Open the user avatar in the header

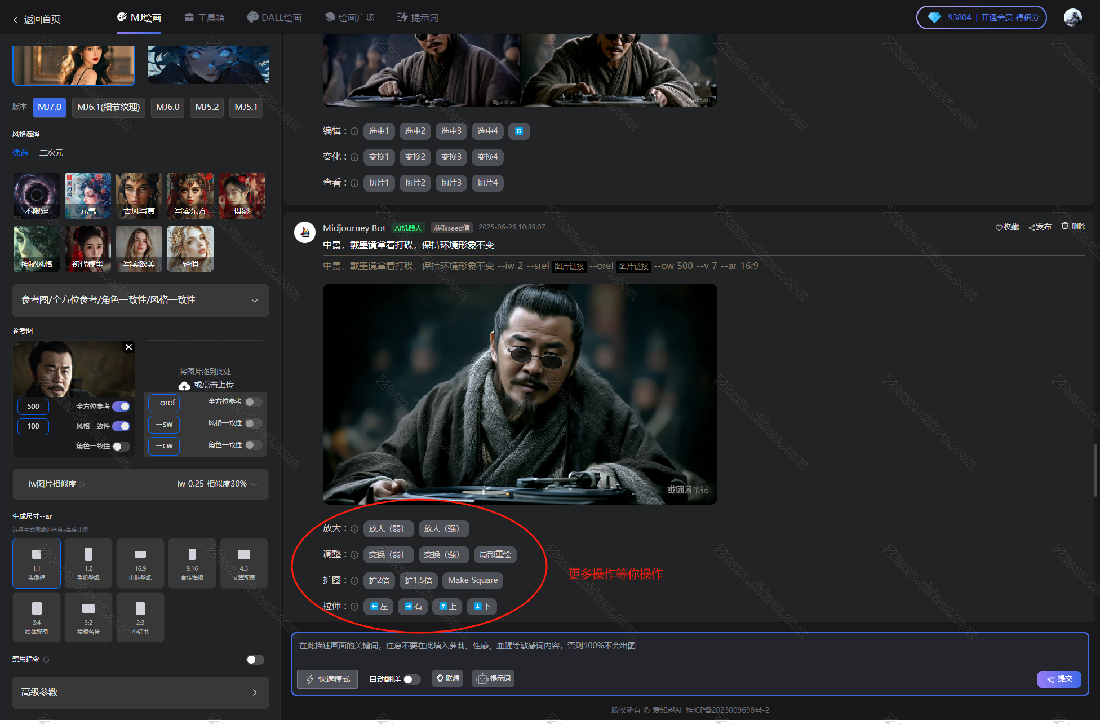[x=1072, y=17]
